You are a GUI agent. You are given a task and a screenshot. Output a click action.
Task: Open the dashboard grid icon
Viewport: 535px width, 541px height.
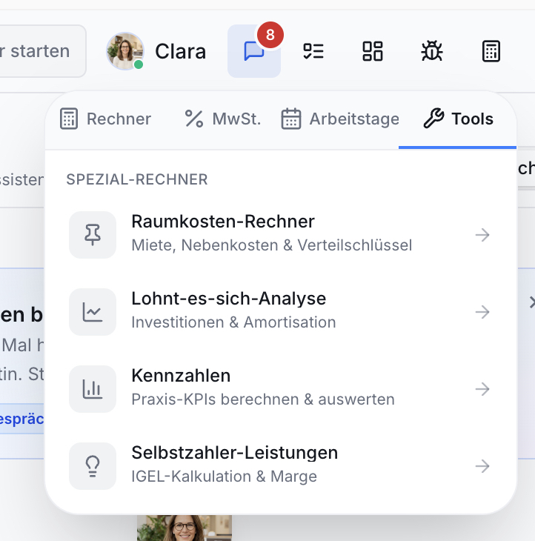373,51
